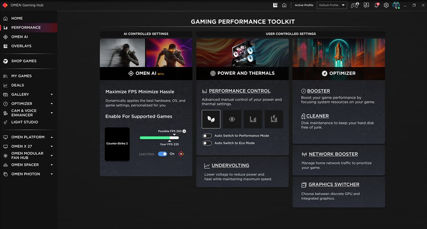This screenshot has height=229, width=427.
Task: Open the Undervolting link
Action: click(230, 166)
